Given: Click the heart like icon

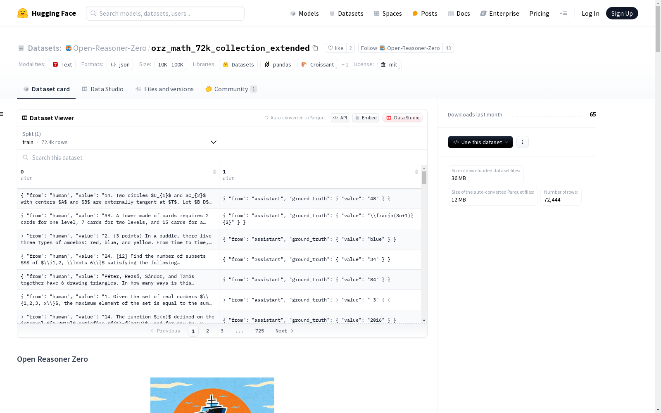Looking at the screenshot, I should [330, 48].
